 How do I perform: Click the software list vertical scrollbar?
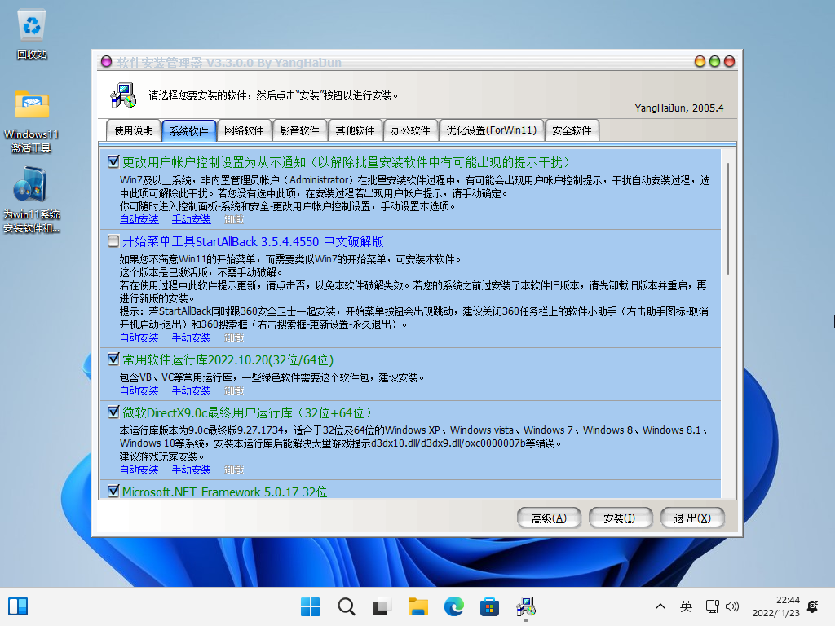click(729, 220)
